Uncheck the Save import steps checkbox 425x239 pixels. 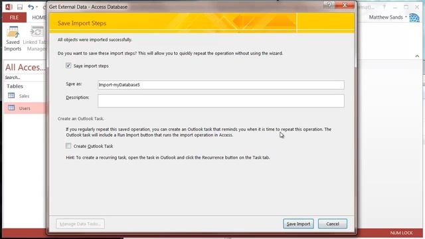coord(68,66)
